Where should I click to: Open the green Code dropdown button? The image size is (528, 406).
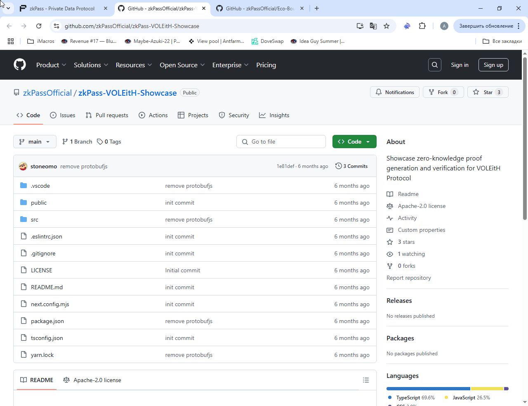tap(354, 142)
